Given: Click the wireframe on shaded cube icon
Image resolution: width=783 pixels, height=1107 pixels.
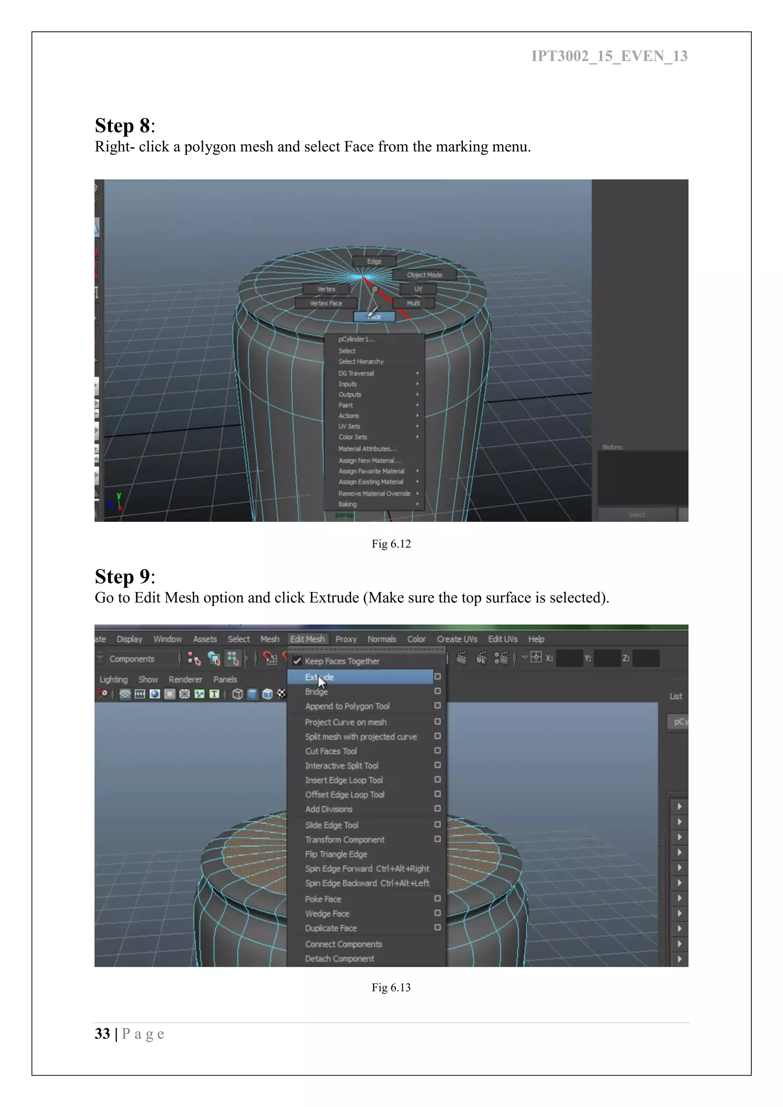Looking at the screenshot, I should click(267, 694).
